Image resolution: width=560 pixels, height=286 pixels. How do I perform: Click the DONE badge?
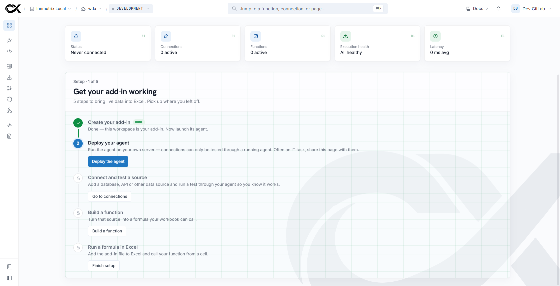(139, 122)
